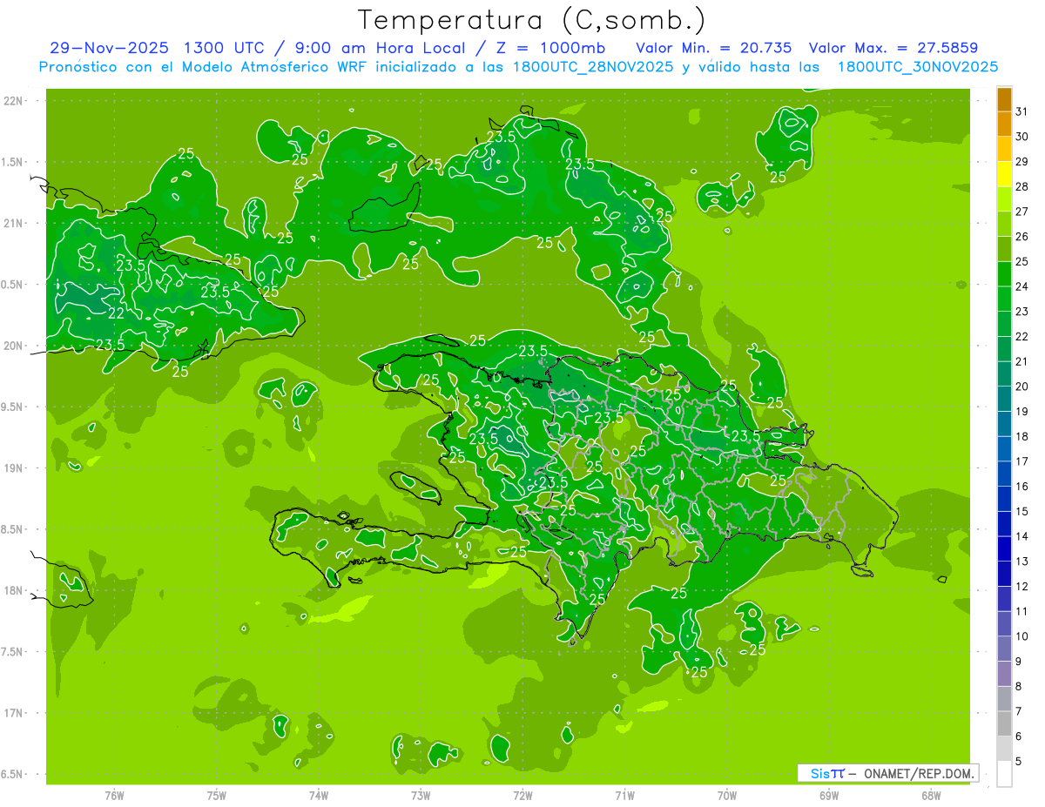Click the '76W' longitude axis label

coord(114,796)
